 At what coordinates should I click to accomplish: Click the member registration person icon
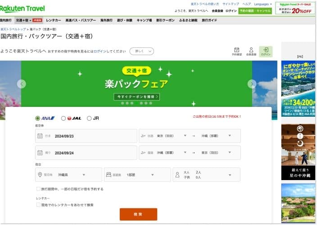(251, 50)
